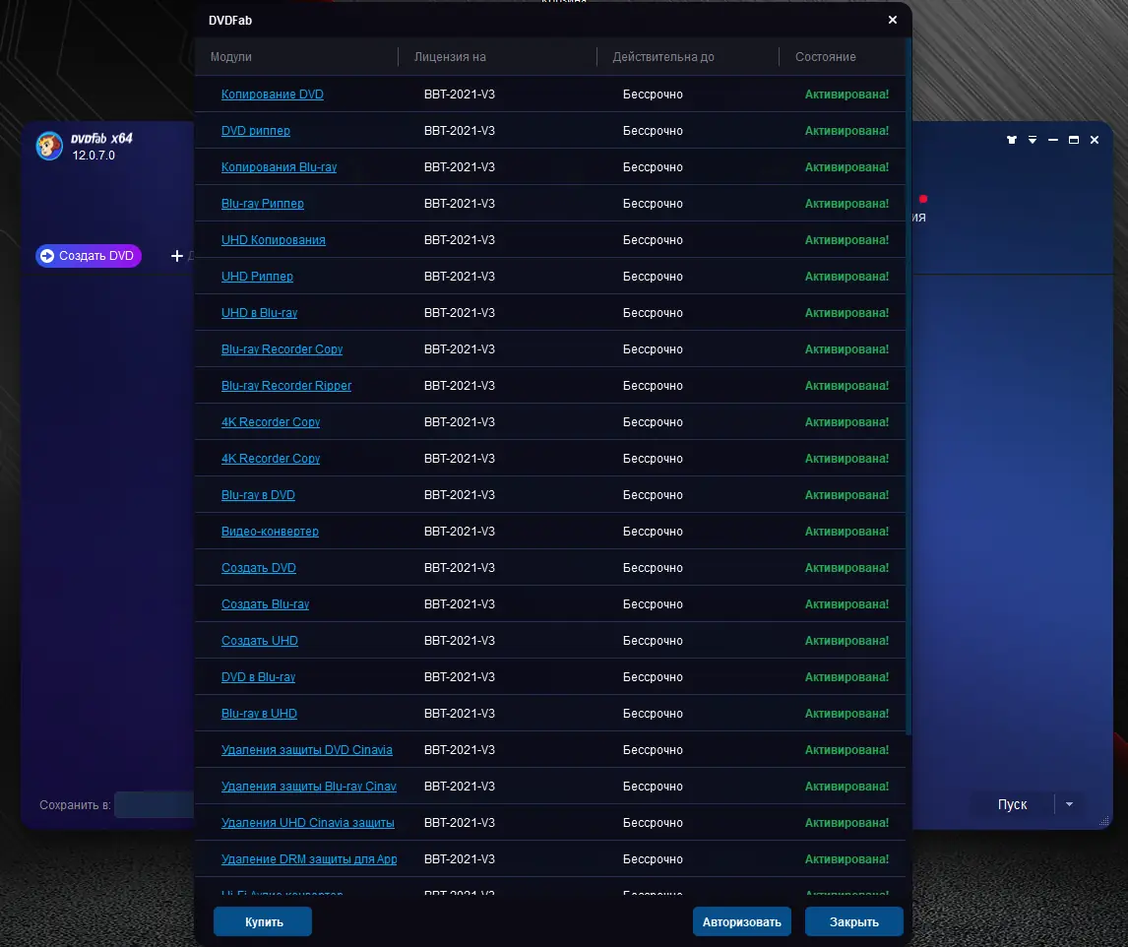Click the Закрыть button
Screen dimensions: 1128x947
click(854, 921)
